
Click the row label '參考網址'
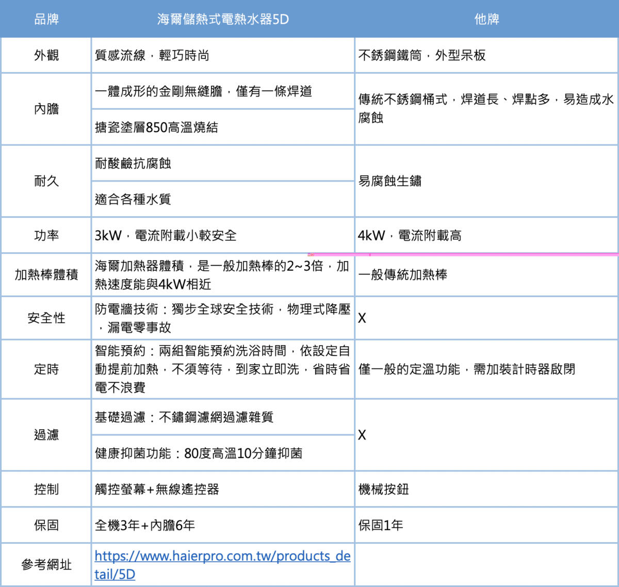(46, 565)
